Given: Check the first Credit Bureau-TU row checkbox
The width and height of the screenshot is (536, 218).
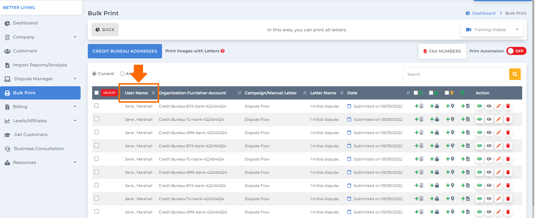Looking at the screenshot, I should coord(97,119).
